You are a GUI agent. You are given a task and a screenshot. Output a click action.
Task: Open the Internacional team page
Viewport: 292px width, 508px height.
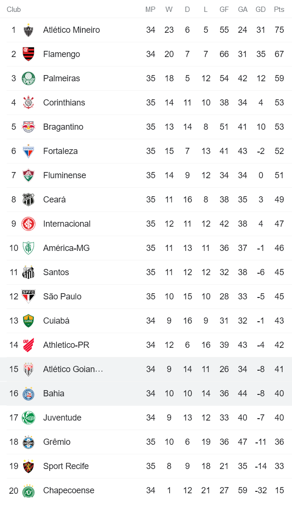[68, 223]
